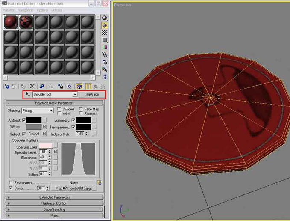Toggle Show Map in Viewport icon
290x221 pixels.
click(x=79, y=86)
